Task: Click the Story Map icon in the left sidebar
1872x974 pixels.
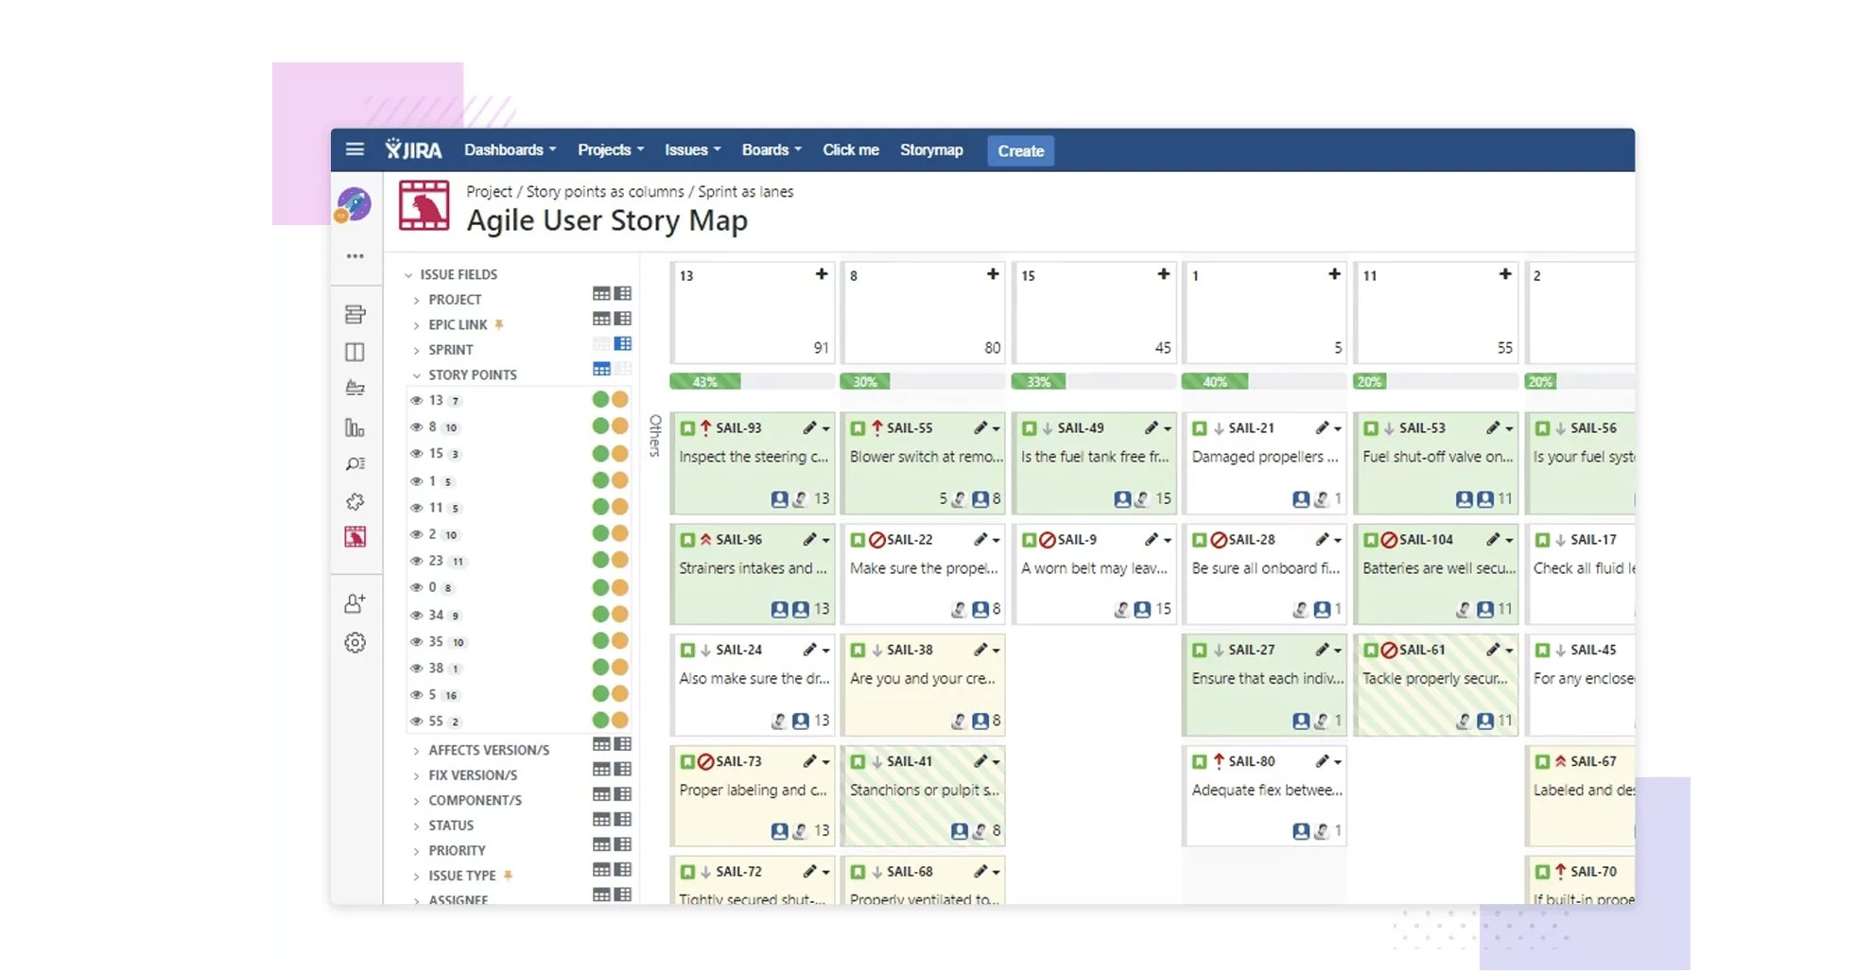Action: click(355, 537)
